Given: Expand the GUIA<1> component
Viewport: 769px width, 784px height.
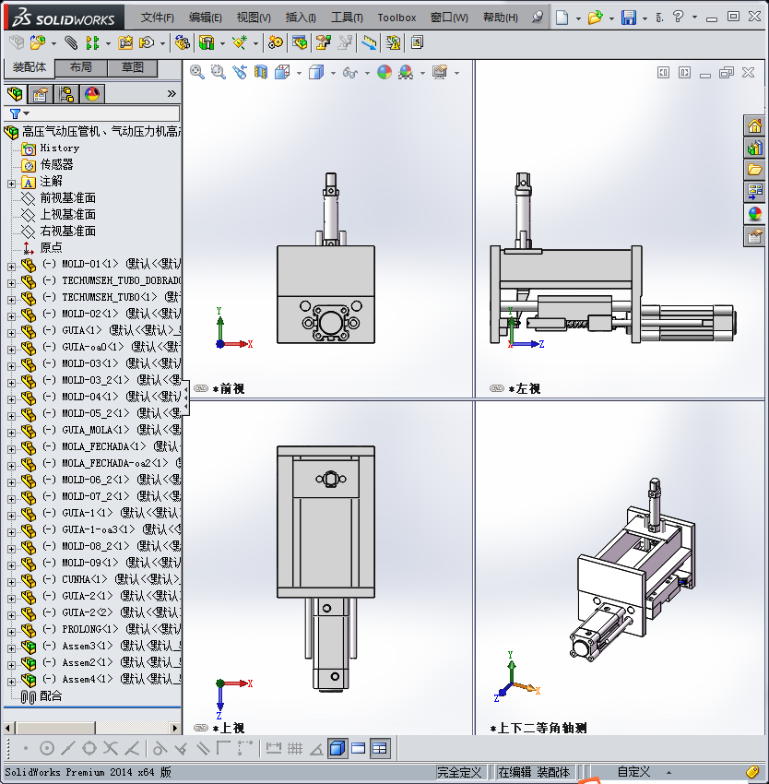Looking at the screenshot, I should [x=11, y=334].
